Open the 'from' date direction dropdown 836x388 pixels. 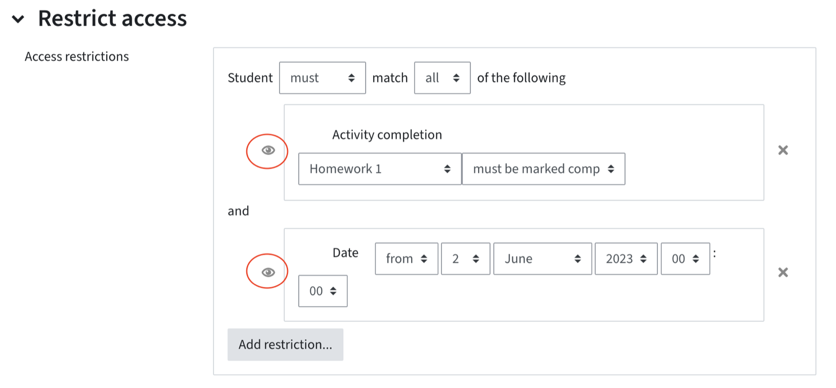[x=407, y=258]
